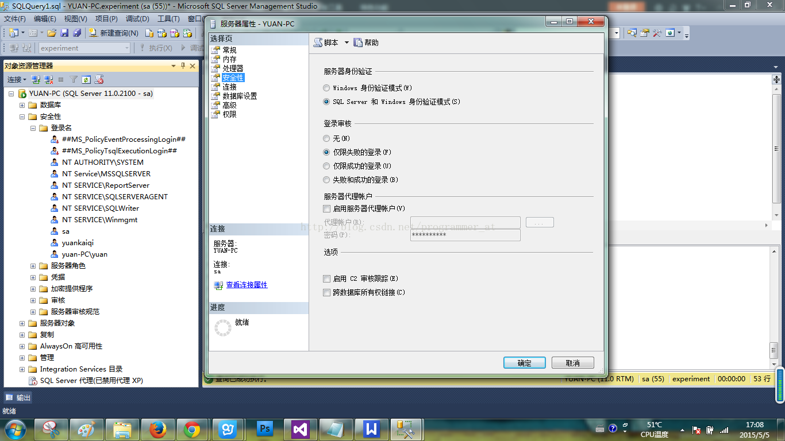Click the New Project toolbar icon
The height and width of the screenshot is (441, 785).
click(13, 33)
